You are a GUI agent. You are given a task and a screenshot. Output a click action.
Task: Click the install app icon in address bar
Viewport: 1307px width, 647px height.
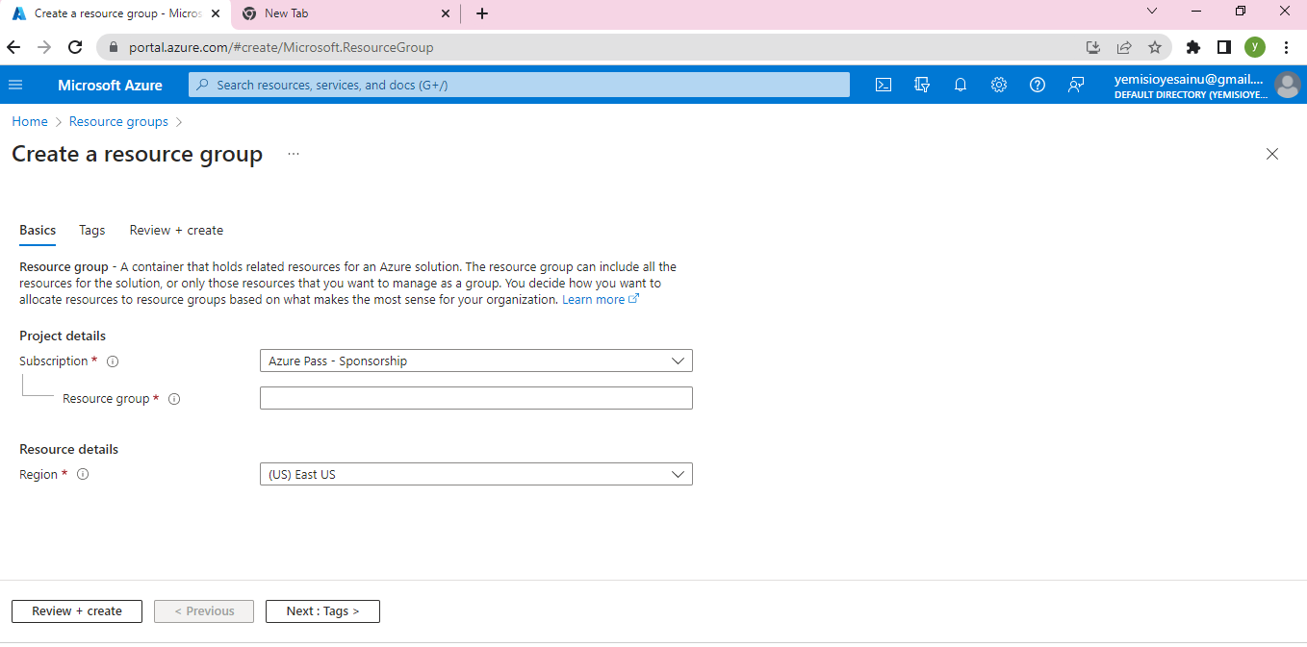click(1093, 47)
